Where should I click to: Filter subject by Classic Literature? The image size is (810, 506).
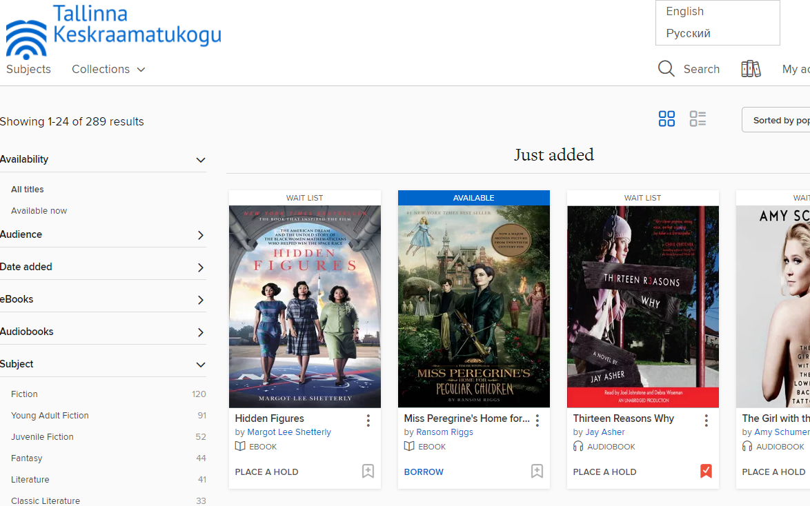pyautogui.click(x=46, y=500)
